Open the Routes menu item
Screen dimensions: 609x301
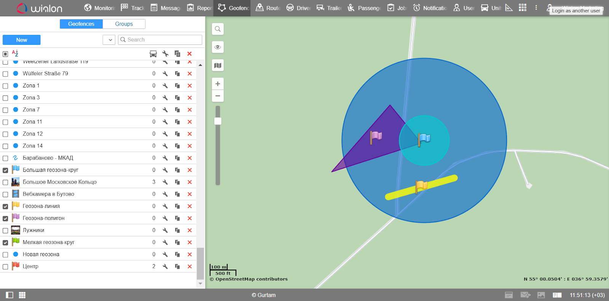[x=268, y=8]
